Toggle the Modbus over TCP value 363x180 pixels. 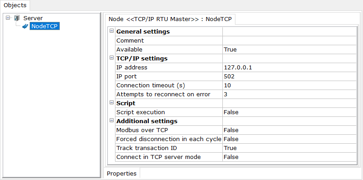[x=289, y=130]
